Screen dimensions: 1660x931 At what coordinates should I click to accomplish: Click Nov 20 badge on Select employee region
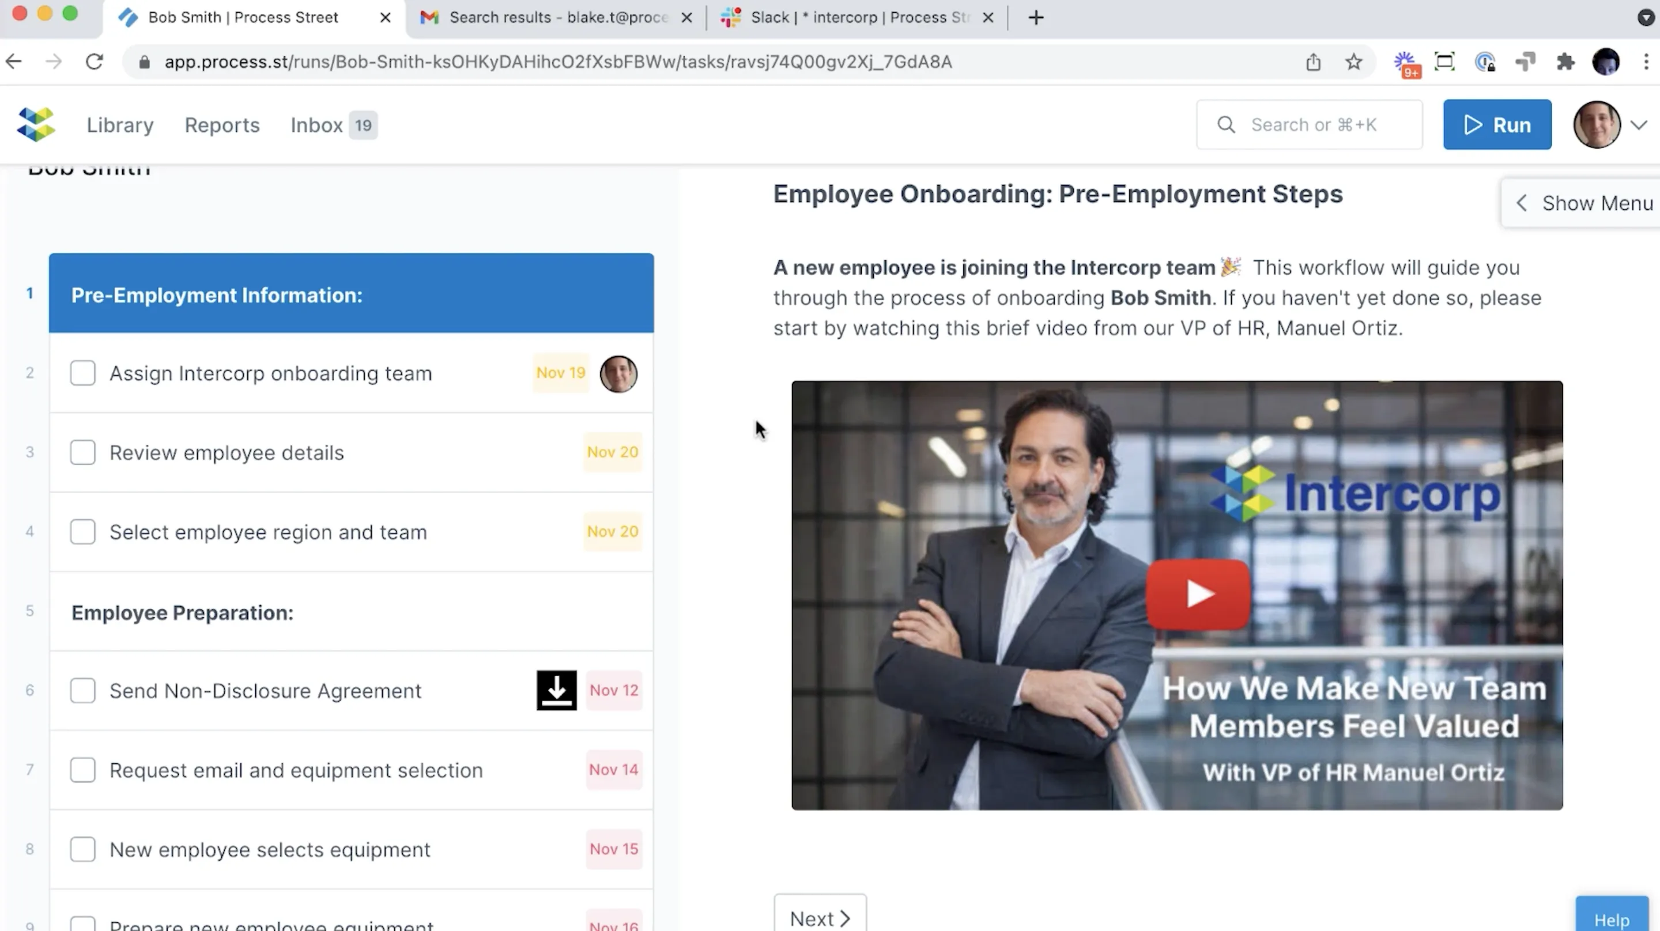(612, 531)
